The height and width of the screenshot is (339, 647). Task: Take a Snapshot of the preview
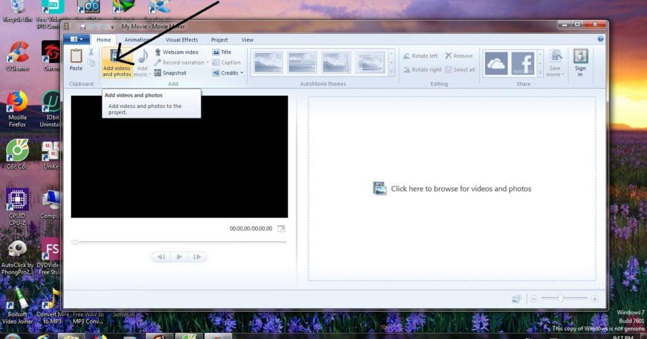(170, 73)
